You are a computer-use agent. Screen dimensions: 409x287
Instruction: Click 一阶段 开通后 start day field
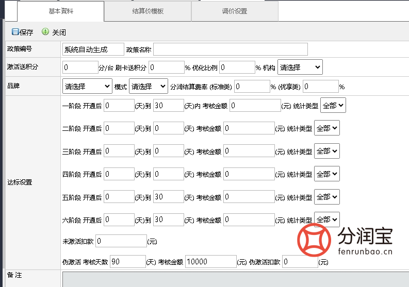point(119,105)
